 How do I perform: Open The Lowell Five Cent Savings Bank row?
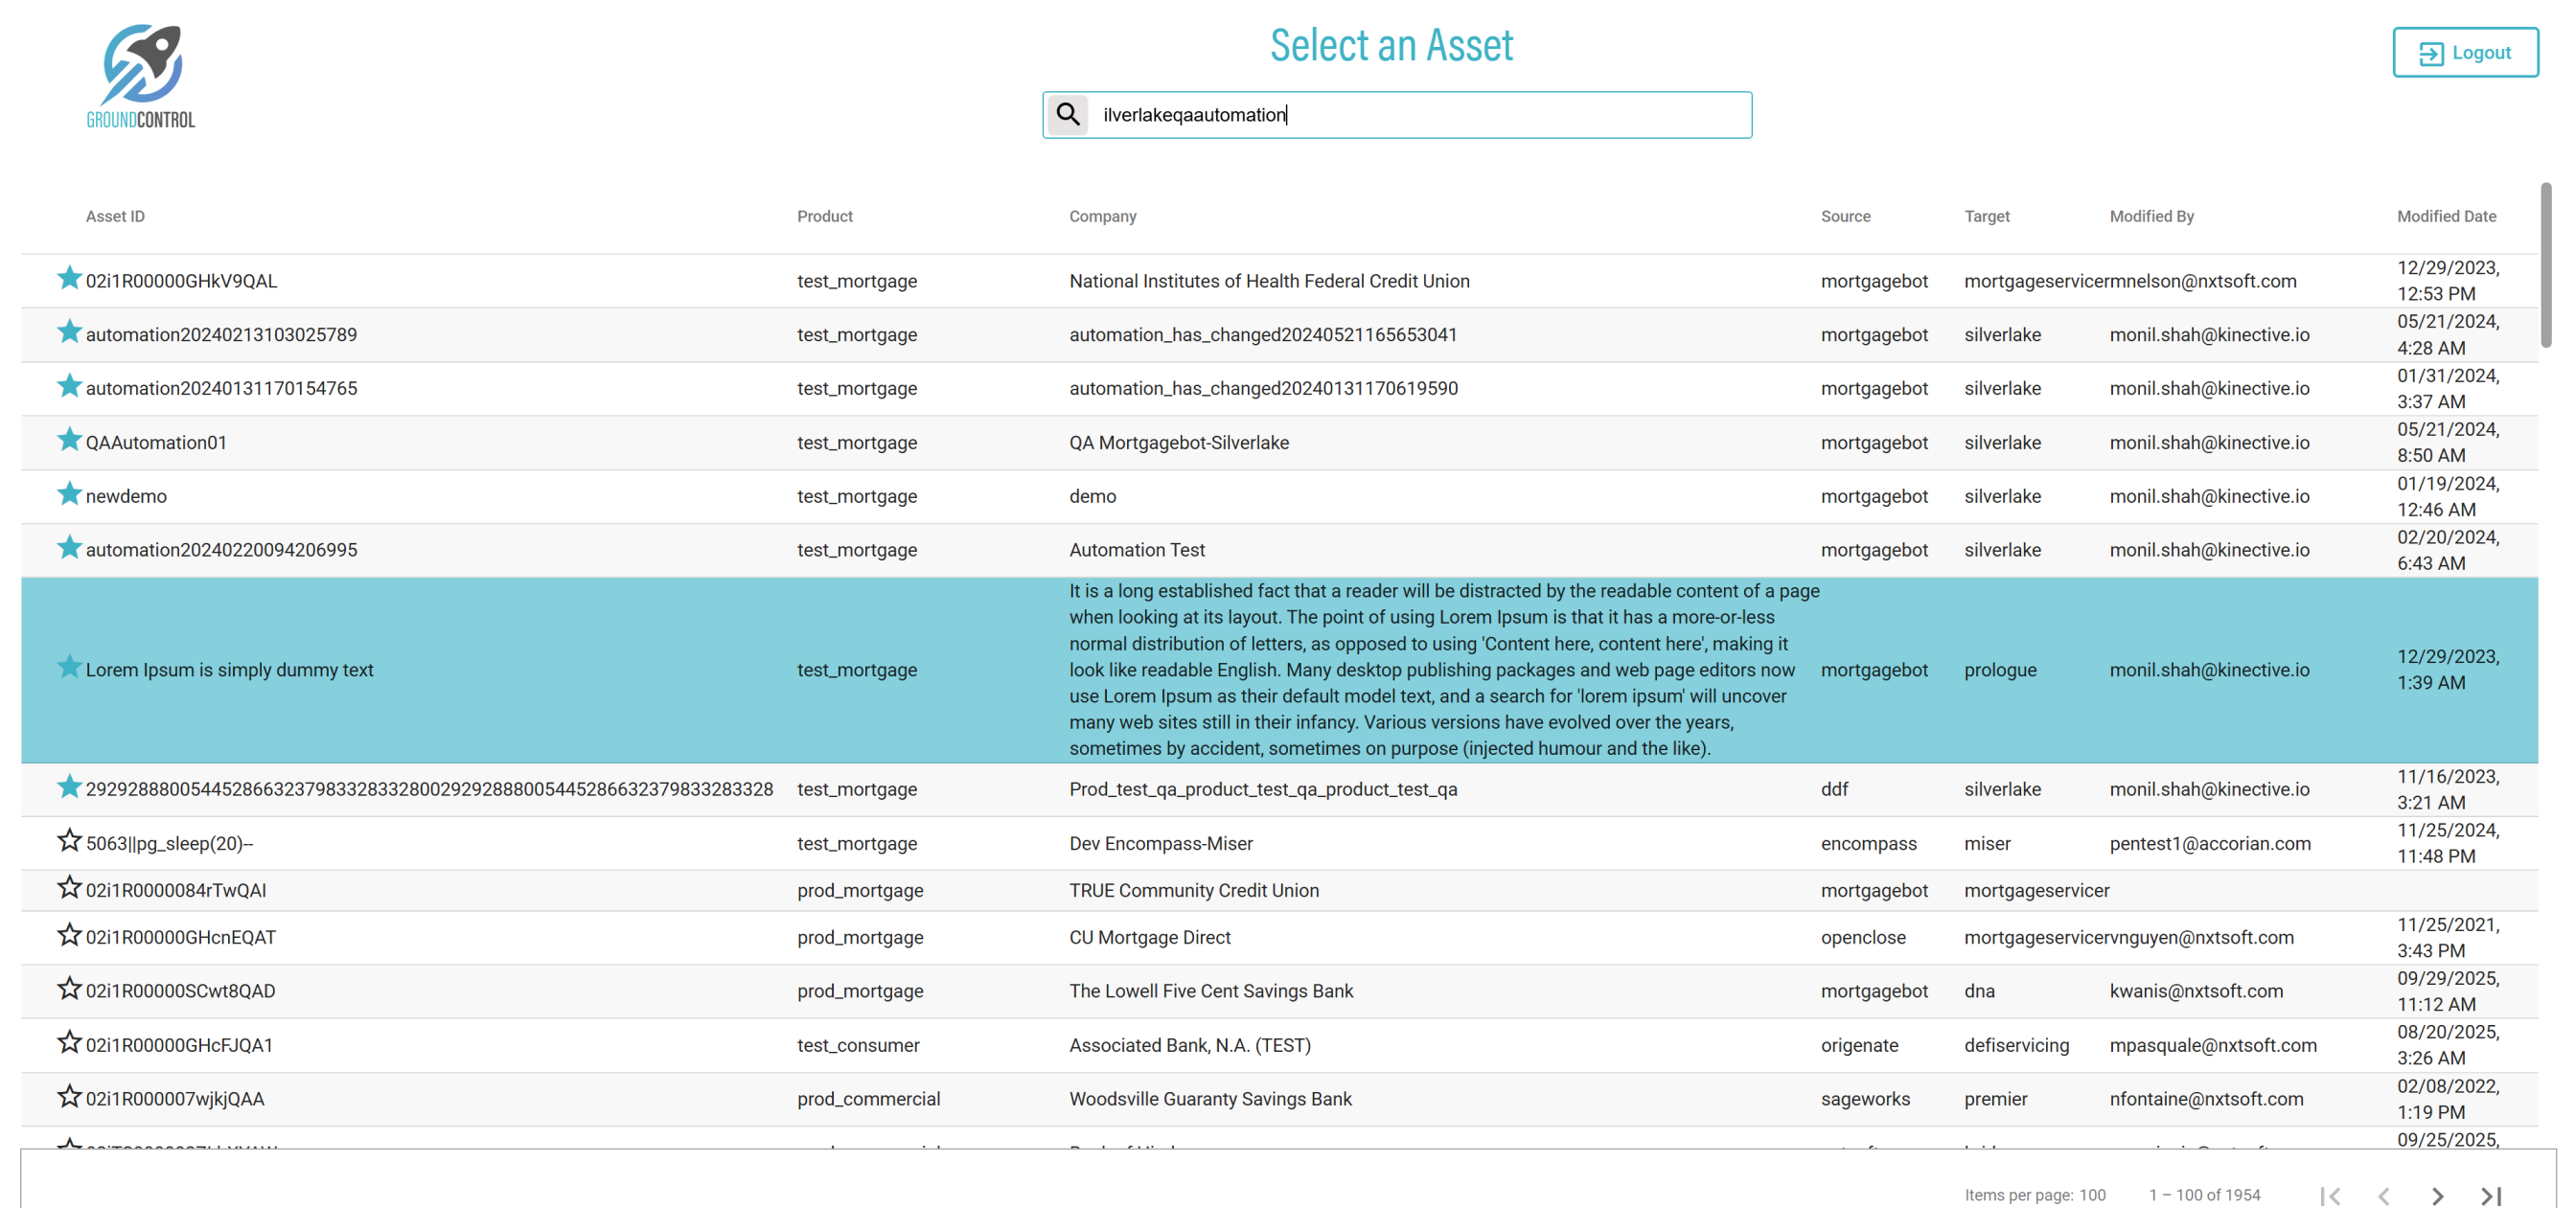click(x=1210, y=991)
